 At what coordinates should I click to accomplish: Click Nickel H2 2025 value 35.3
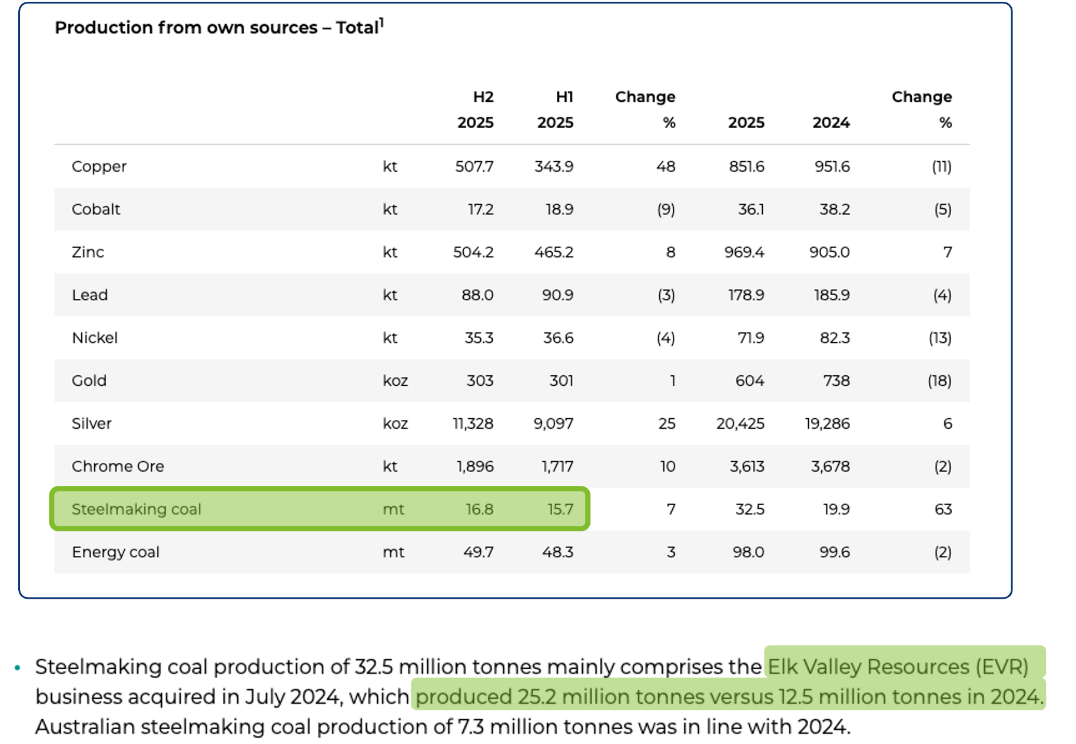coord(479,338)
